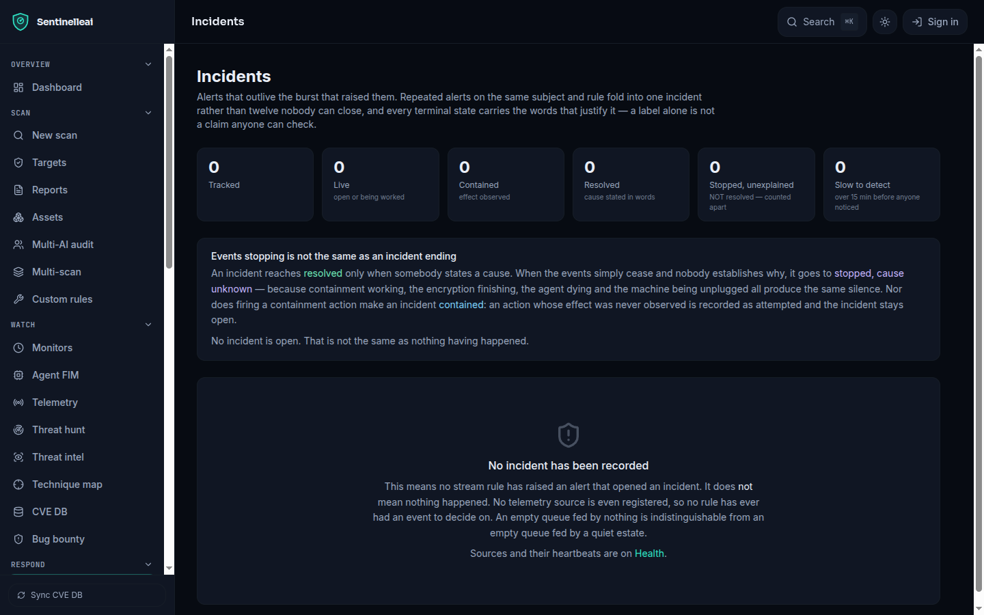Click the 'Stopped, unexplained' card label
The width and height of the screenshot is (984, 615).
tap(752, 185)
